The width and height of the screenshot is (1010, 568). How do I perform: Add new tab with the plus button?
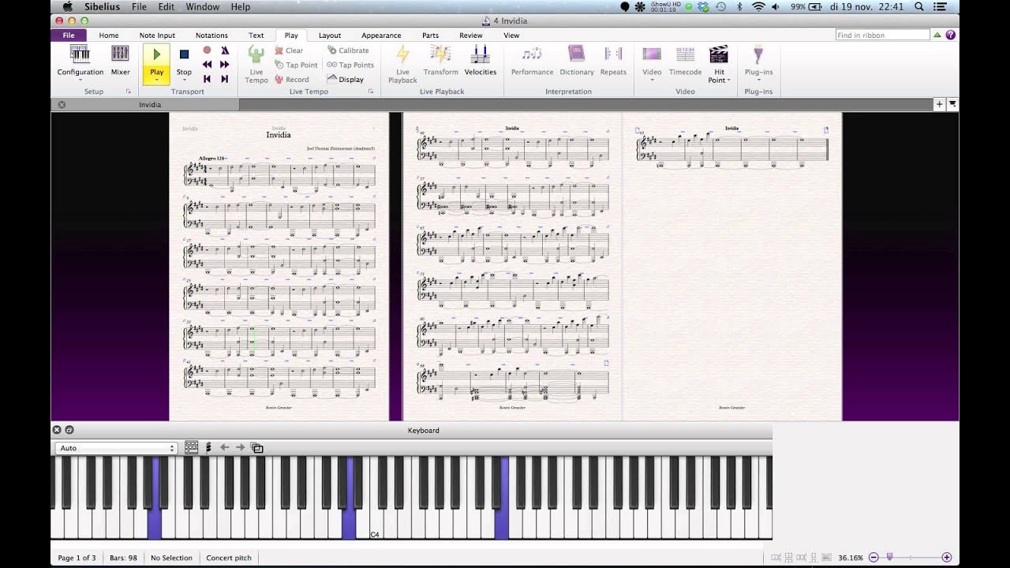pos(940,104)
